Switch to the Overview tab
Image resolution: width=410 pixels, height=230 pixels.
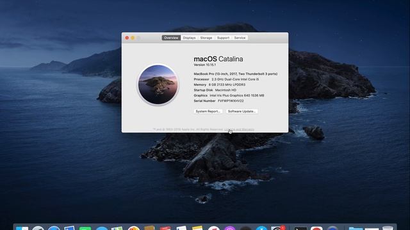pos(171,38)
